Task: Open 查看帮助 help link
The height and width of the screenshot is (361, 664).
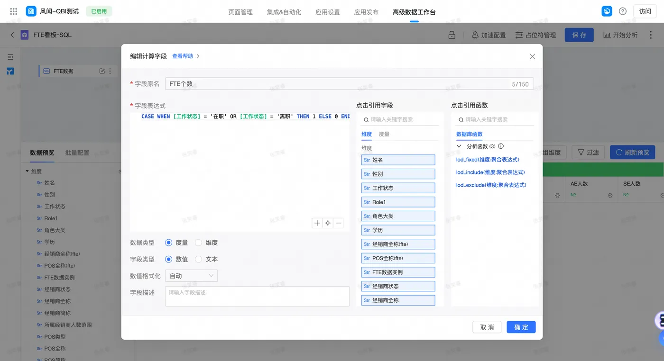Action: (x=183, y=56)
